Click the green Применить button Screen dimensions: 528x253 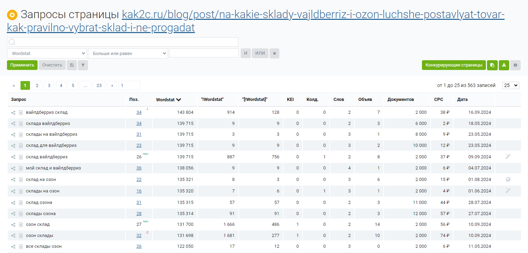[22, 65]
